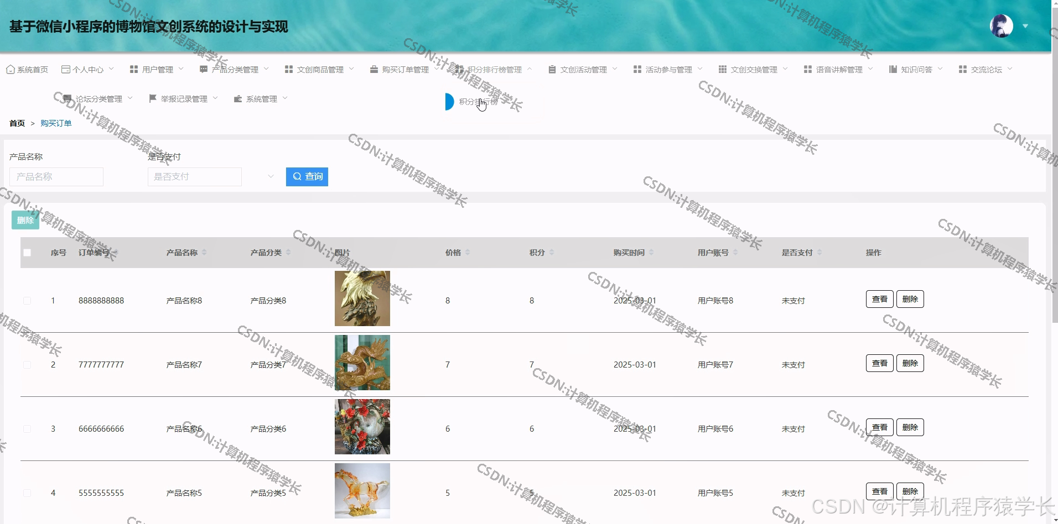The image size is (1058, 524).
Task: Check the row for order 7777777777
Action: tap(27, 365)
